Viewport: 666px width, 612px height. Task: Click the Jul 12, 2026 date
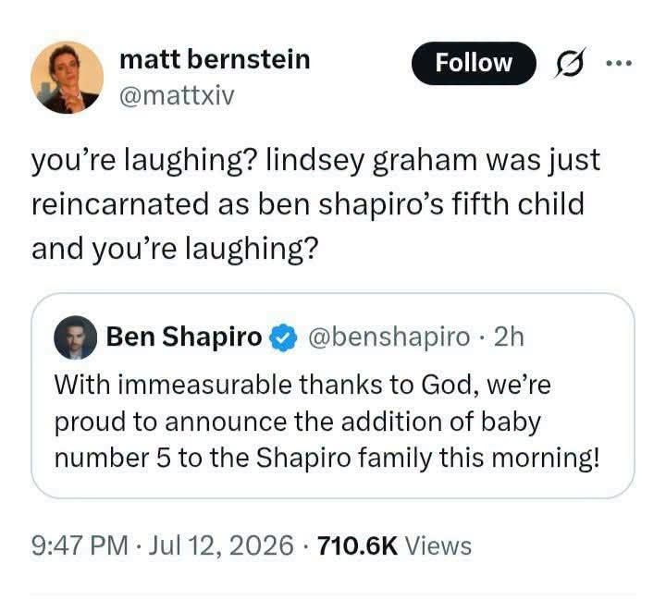(221, 545)
